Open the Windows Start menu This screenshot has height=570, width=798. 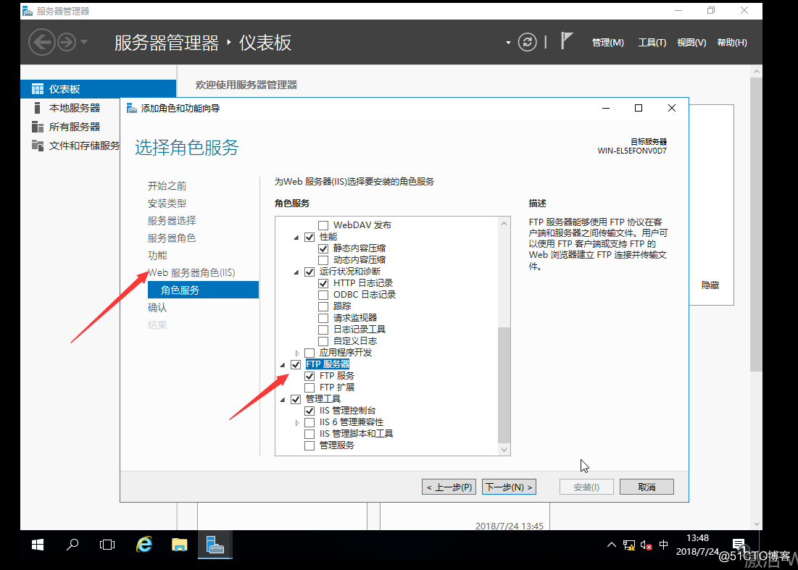click(x=38, y=545)
